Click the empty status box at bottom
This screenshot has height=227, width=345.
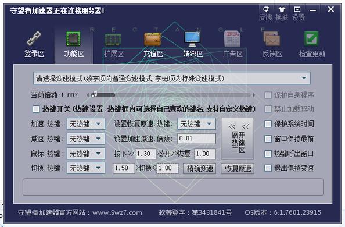(173, 187)
